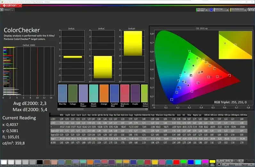Image resolution: width=255 pixels, height=167 pixels.
Task: Select the highlighted 100% Yellow bottom swatch
Action: tap(213, 162)
